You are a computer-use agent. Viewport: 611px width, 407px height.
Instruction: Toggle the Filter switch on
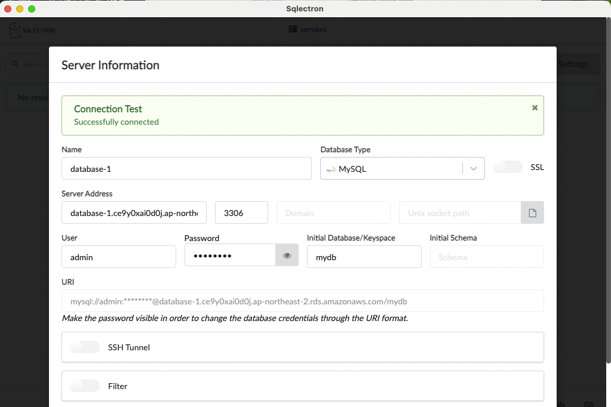85,386
